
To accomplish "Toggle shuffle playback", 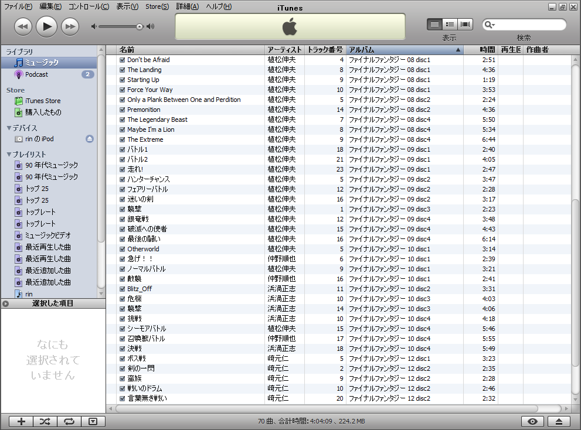I will click(45, 421).
